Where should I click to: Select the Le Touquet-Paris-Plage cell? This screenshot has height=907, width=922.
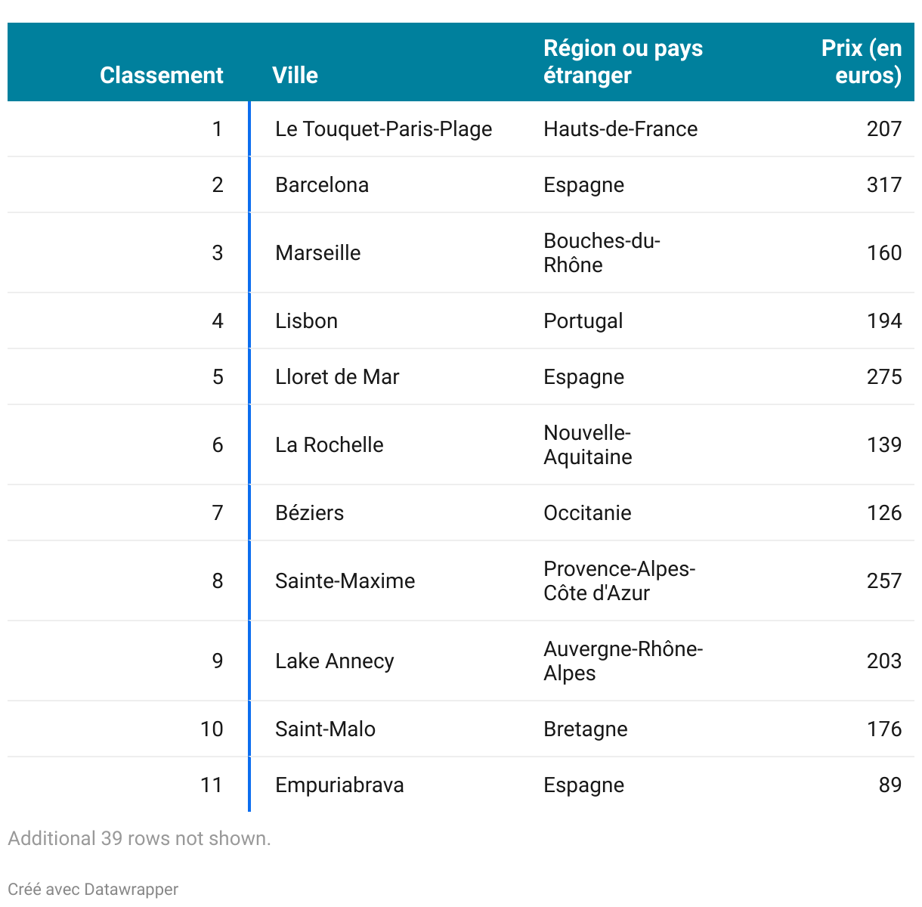383,129
